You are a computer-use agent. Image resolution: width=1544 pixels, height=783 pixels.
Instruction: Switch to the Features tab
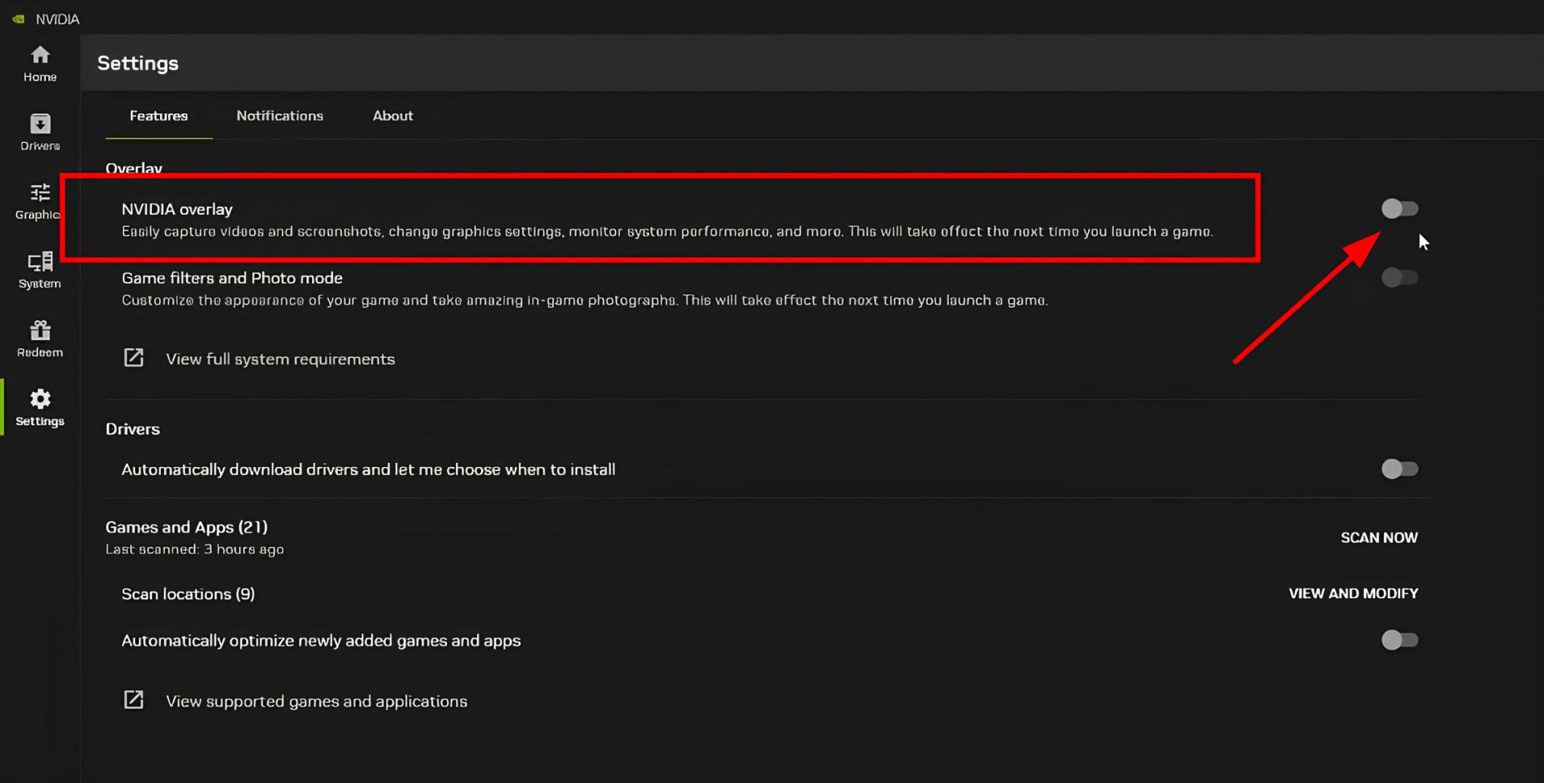coord(158,116)
